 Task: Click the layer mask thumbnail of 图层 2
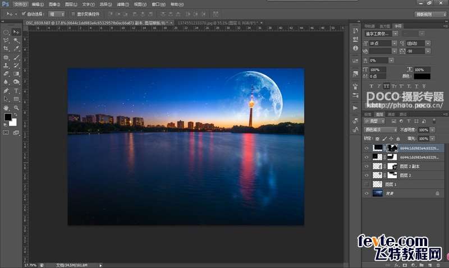[392, 175]
